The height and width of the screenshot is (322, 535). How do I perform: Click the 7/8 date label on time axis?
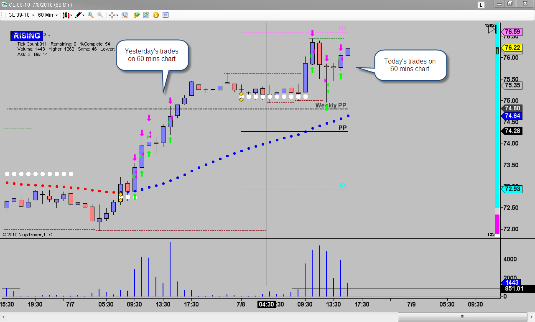tap(241, 304)
